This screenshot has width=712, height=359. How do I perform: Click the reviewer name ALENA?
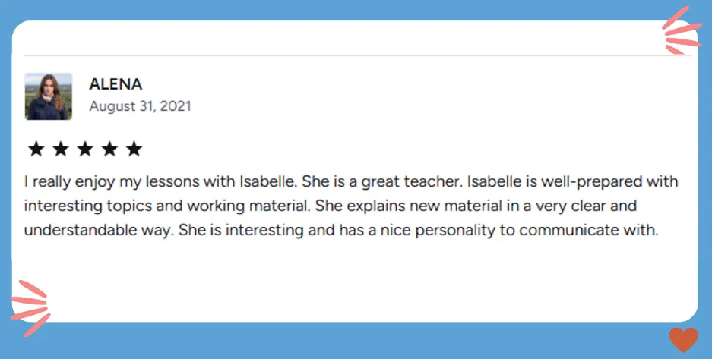pyautogui.click(x=116, y=84)
